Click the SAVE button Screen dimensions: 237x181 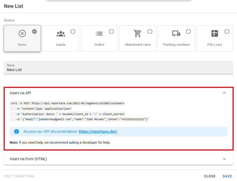[227, 176]
